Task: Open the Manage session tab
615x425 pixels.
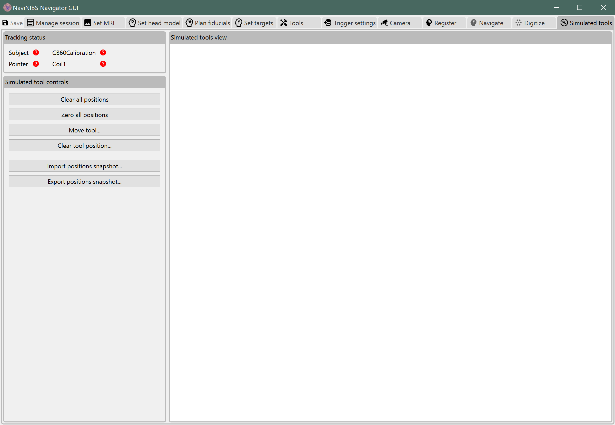Action: 53,23
